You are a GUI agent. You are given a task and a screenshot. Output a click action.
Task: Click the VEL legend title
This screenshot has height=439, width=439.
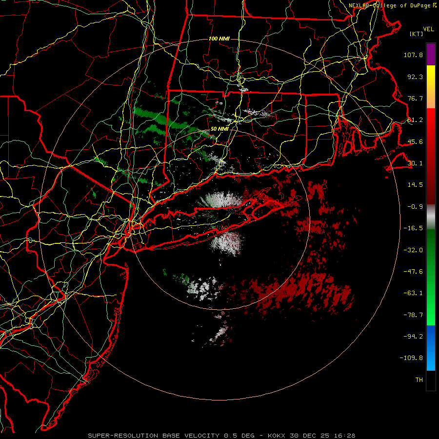[x=428, y=29]
